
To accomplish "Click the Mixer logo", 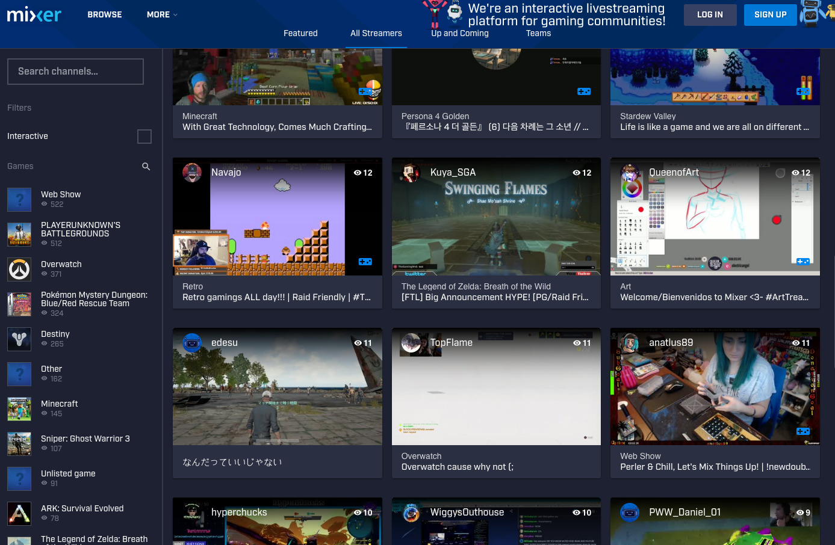I will (x=34, y=14).
